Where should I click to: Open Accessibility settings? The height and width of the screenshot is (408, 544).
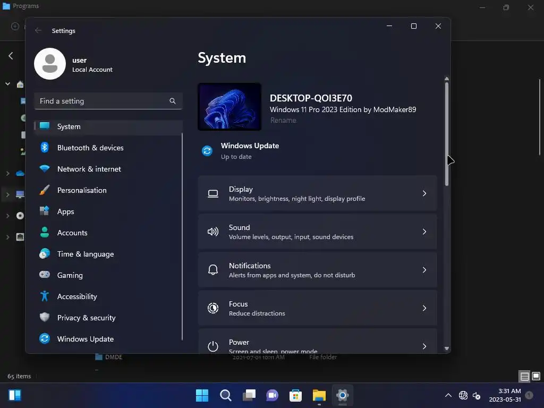(x=108, y=296)
